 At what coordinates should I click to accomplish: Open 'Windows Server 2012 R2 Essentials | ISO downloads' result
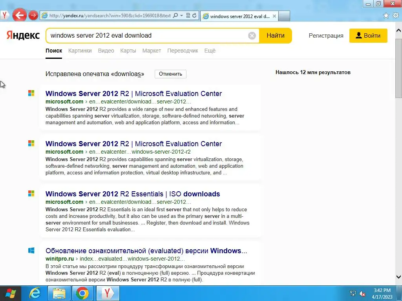(133, 194)
